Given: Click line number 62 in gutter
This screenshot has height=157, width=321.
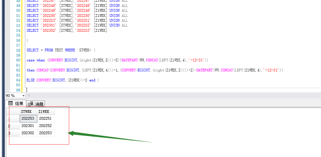Looking at the screenshot, I should coord(18,70).
